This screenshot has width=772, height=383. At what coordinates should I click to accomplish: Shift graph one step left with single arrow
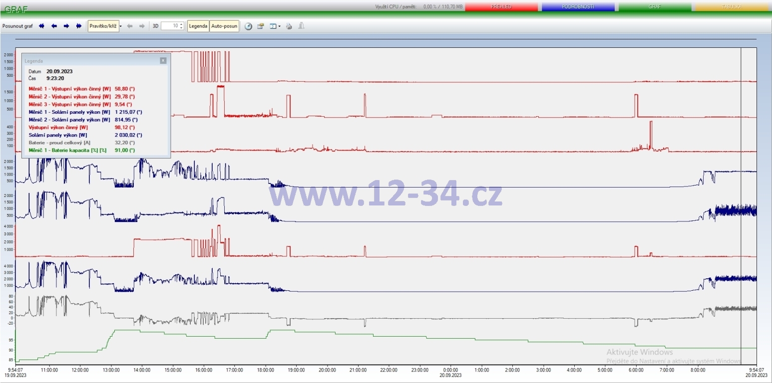[x=54, y=26]
